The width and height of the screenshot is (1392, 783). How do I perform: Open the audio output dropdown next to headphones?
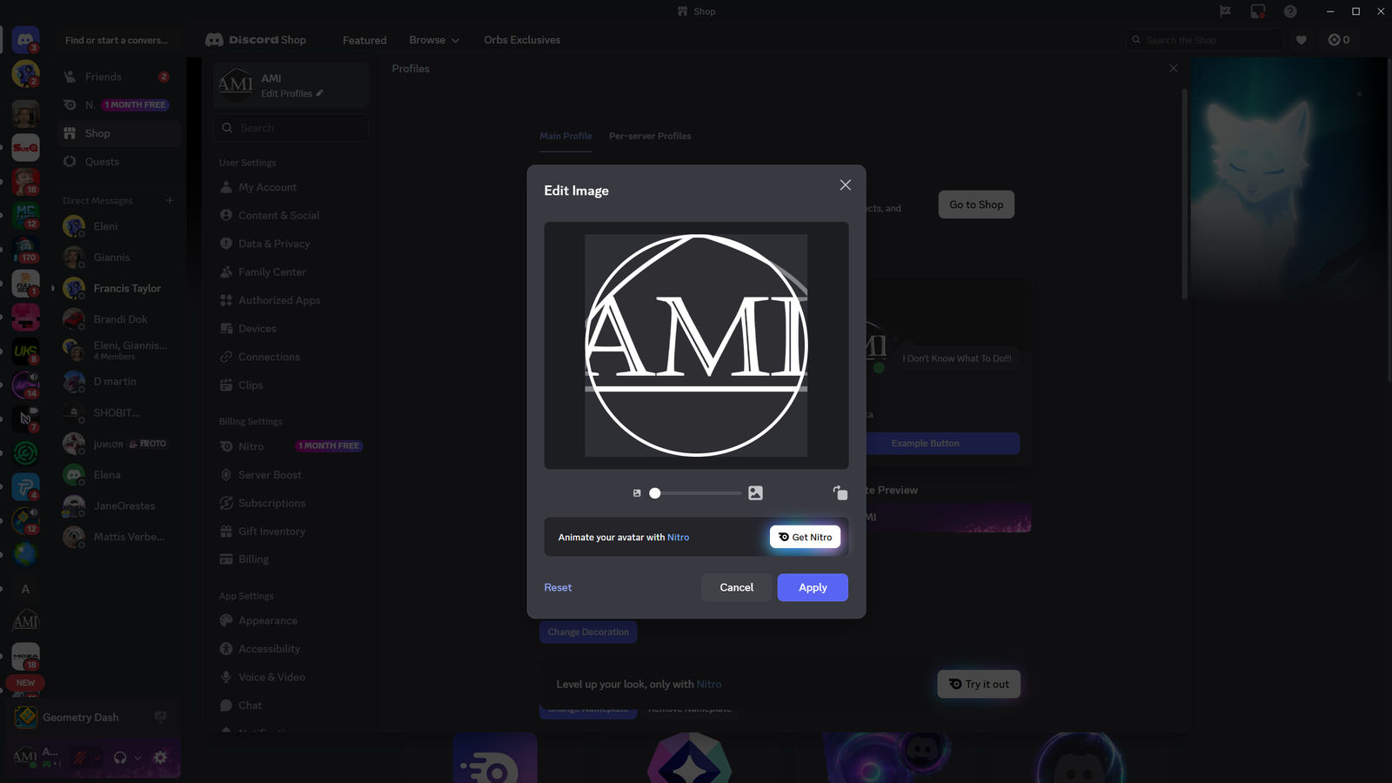(137, 757)
